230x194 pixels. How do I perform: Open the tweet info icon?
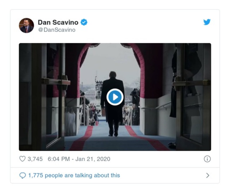(207, 159)
